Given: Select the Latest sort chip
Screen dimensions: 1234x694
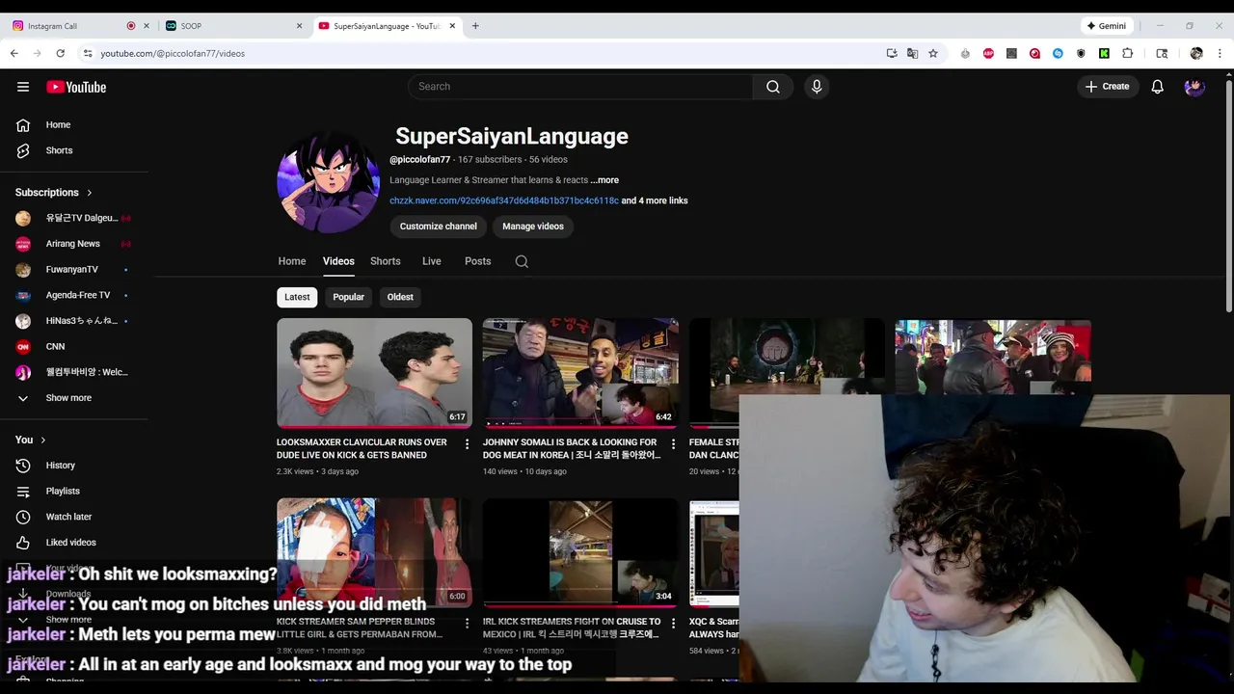Looking at the screenshot, I should click(297, 297).
